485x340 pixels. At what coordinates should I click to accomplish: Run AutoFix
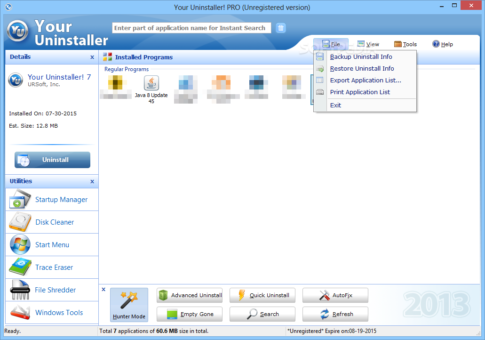335,295
